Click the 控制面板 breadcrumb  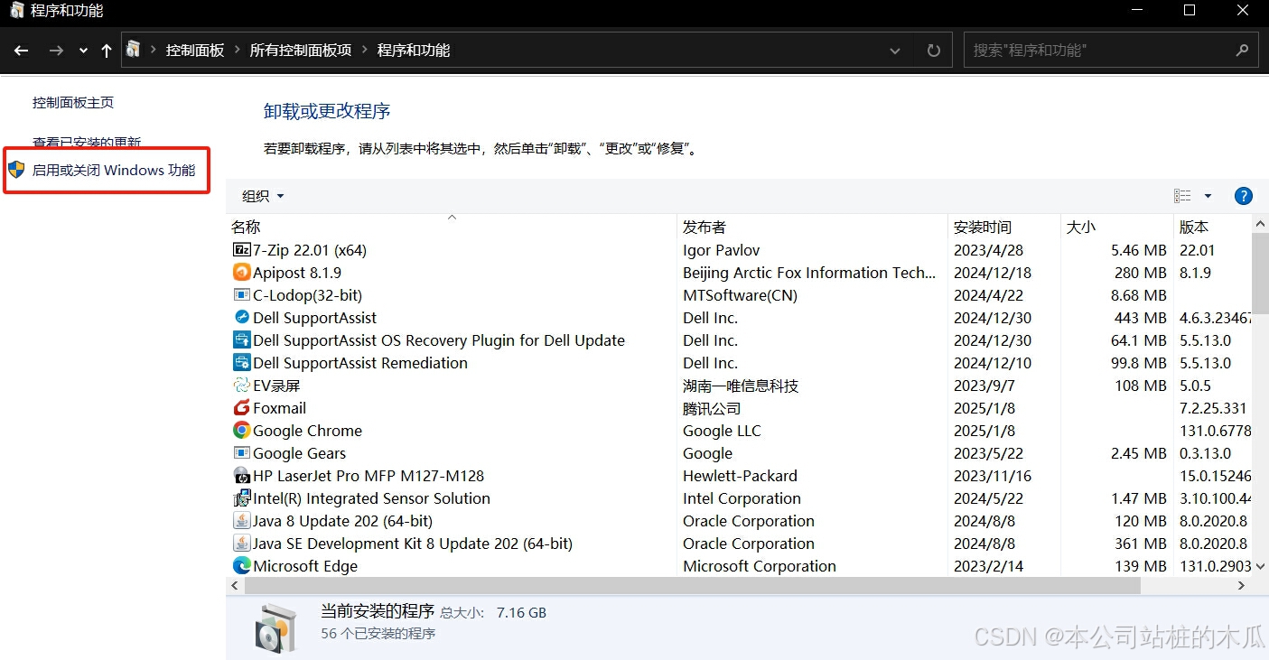[195, 51]
